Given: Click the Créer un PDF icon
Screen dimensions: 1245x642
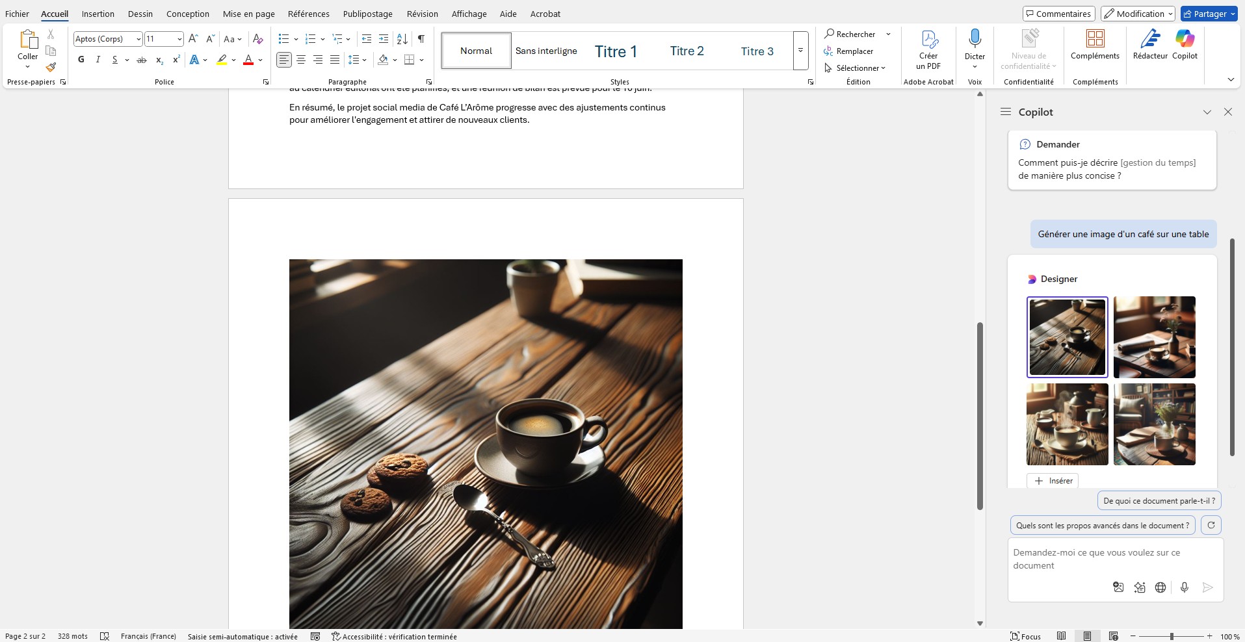Looking at the screenshot, I should (x=928, y=49).
